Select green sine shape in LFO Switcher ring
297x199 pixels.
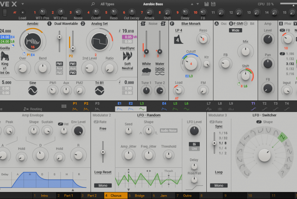tap(282, 137)
